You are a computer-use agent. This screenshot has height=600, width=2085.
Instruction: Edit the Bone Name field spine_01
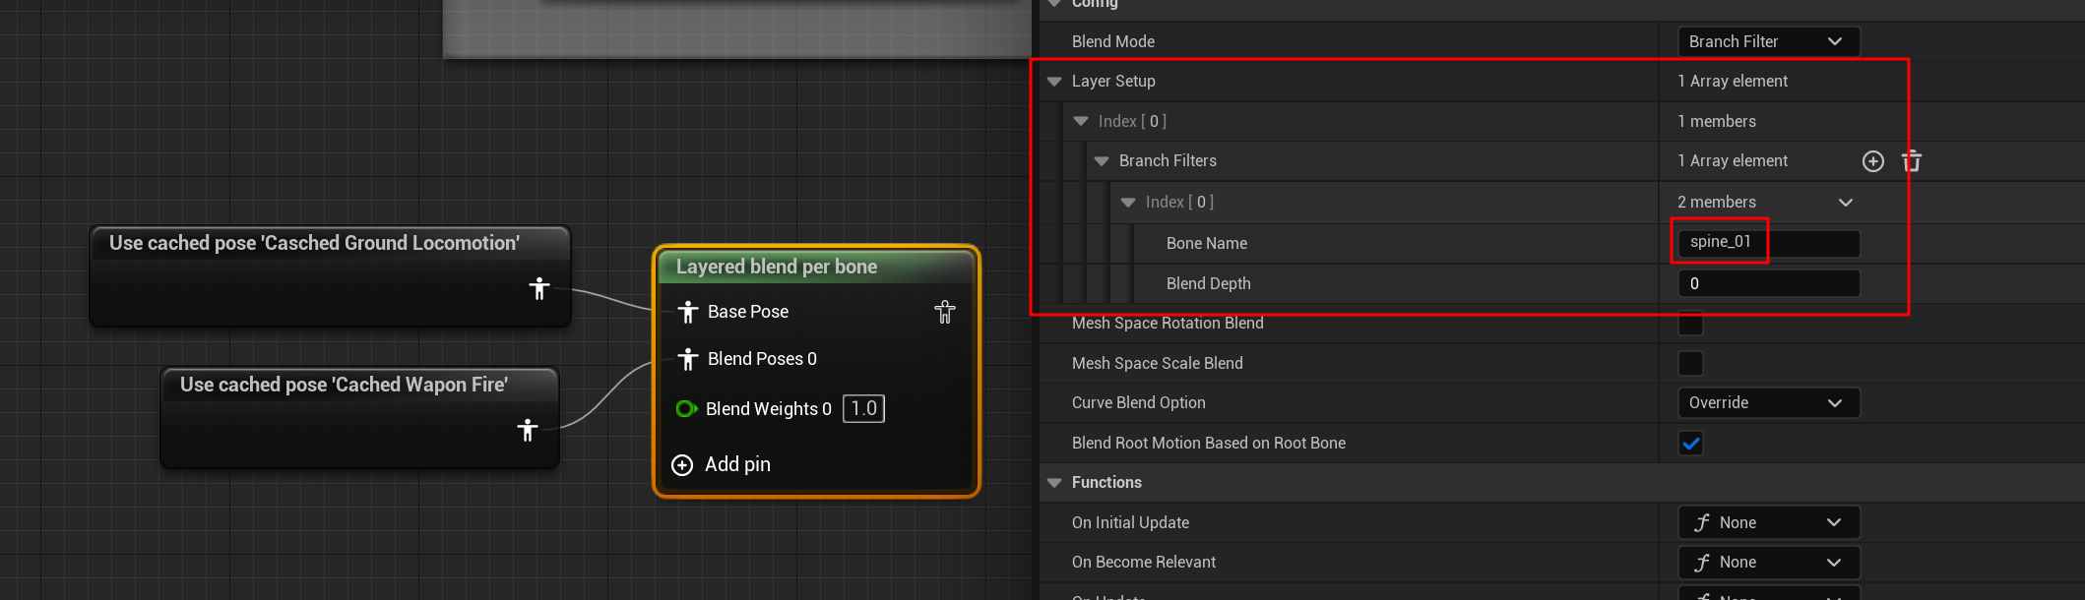1768,242
